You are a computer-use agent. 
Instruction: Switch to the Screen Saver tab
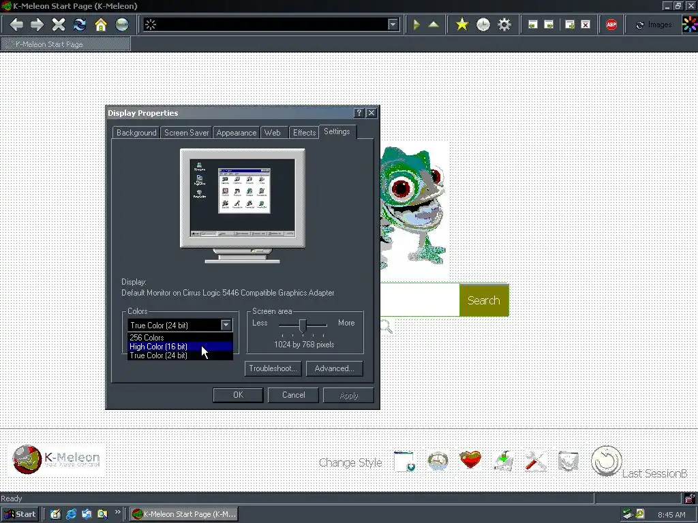(187, 133)
